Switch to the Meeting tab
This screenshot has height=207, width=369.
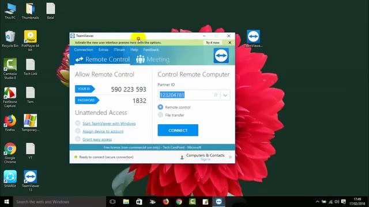click(153, 59)
